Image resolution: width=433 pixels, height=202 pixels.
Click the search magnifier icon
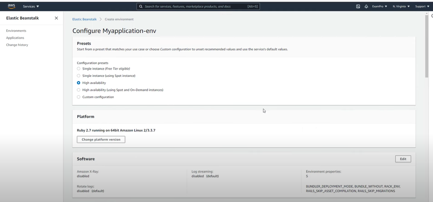tap(141, 6)
